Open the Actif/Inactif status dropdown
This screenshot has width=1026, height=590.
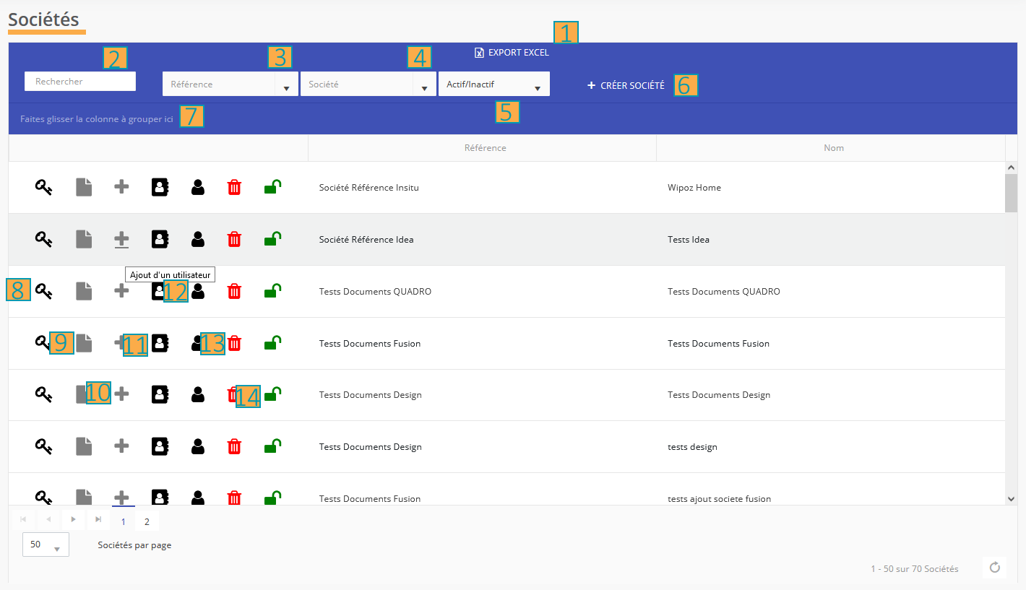[x=494, y=84]
